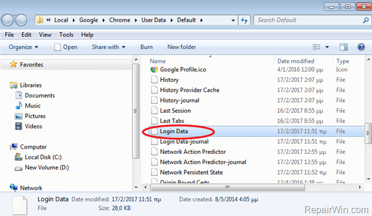Select the History file
The image size is (372, 216).
(x=169, y=80)
